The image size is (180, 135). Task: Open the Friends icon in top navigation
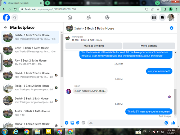[89, 18]
